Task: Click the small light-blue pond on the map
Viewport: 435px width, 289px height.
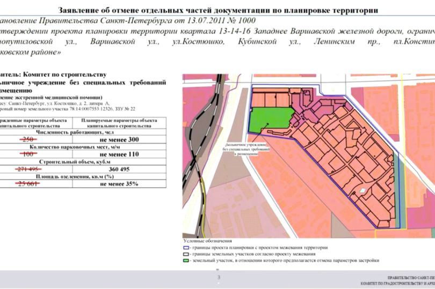Action: pyautogui.click(x=363, y=191)
